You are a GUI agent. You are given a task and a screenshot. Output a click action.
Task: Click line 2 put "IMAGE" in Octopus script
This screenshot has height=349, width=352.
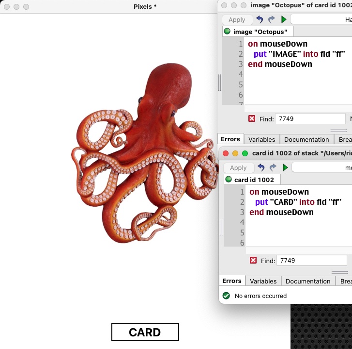pyautogui.click(x=299, y=54)
